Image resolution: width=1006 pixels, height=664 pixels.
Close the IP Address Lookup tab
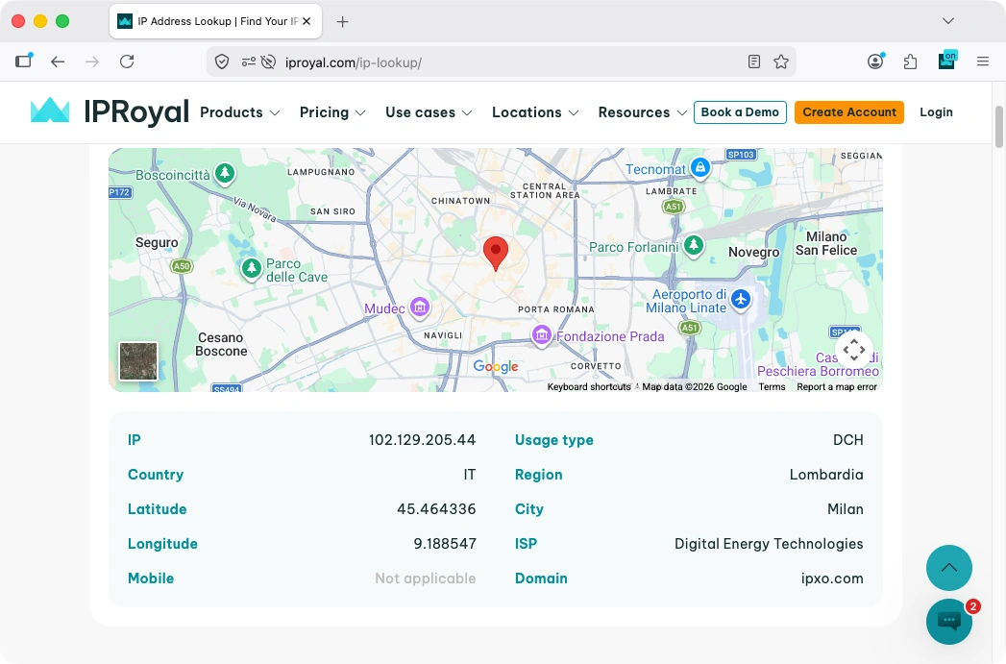click(307, 21)
